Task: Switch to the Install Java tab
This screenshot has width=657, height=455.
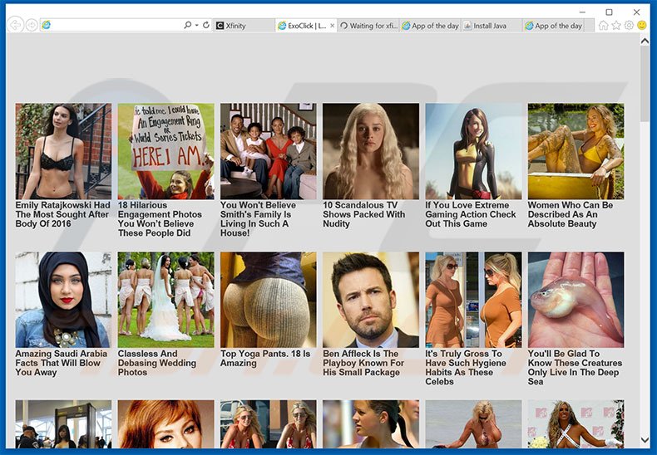Action: [492, 26]
